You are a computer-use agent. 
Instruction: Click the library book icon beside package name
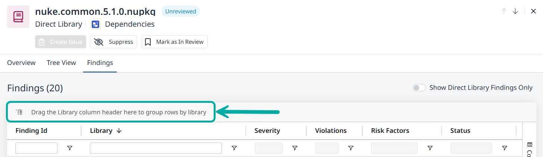(18, 17)
